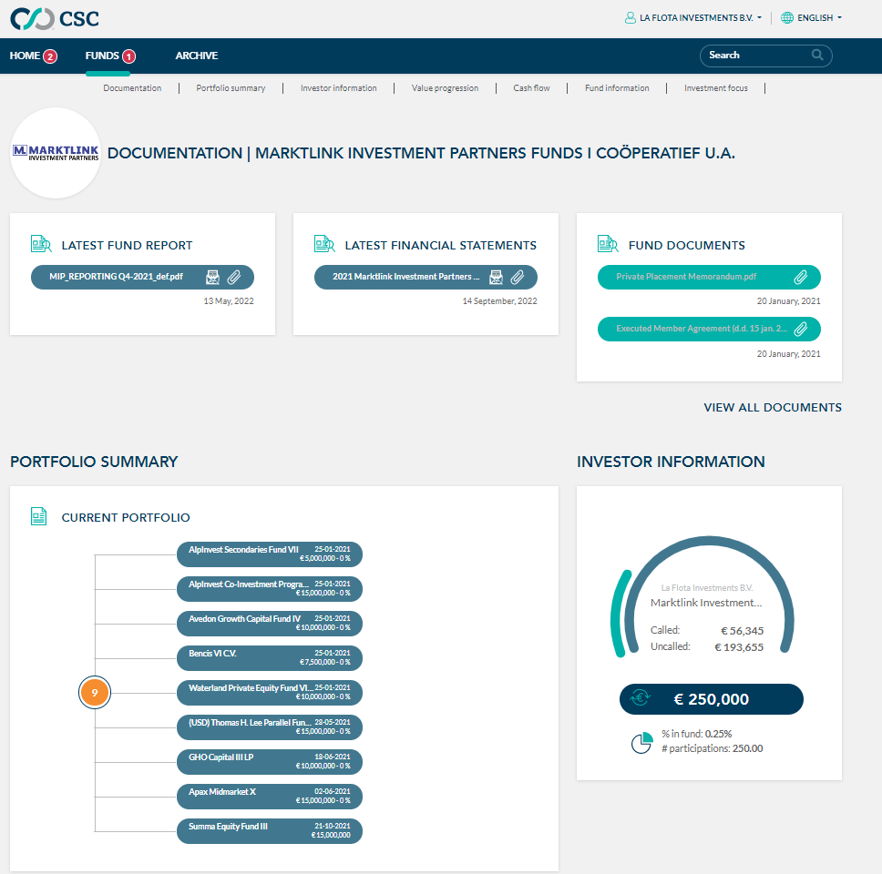882x874 pixels.
Task: Click VIEW ALL DOCUMENTS link
Action: click(x=773, y=408)
